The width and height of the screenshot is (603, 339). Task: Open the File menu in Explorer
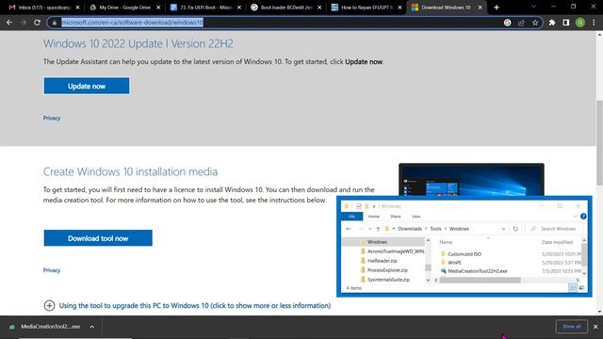coord(351,217)
